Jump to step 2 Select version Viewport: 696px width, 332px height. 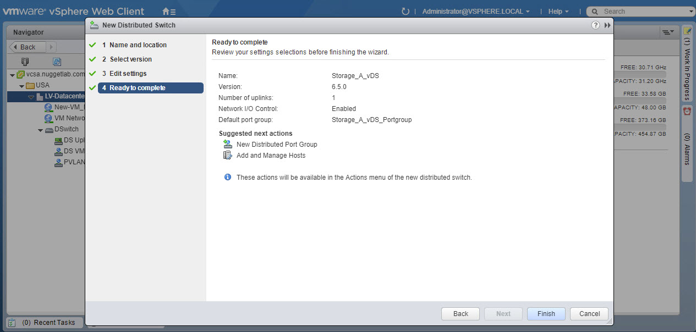[130, 59]
